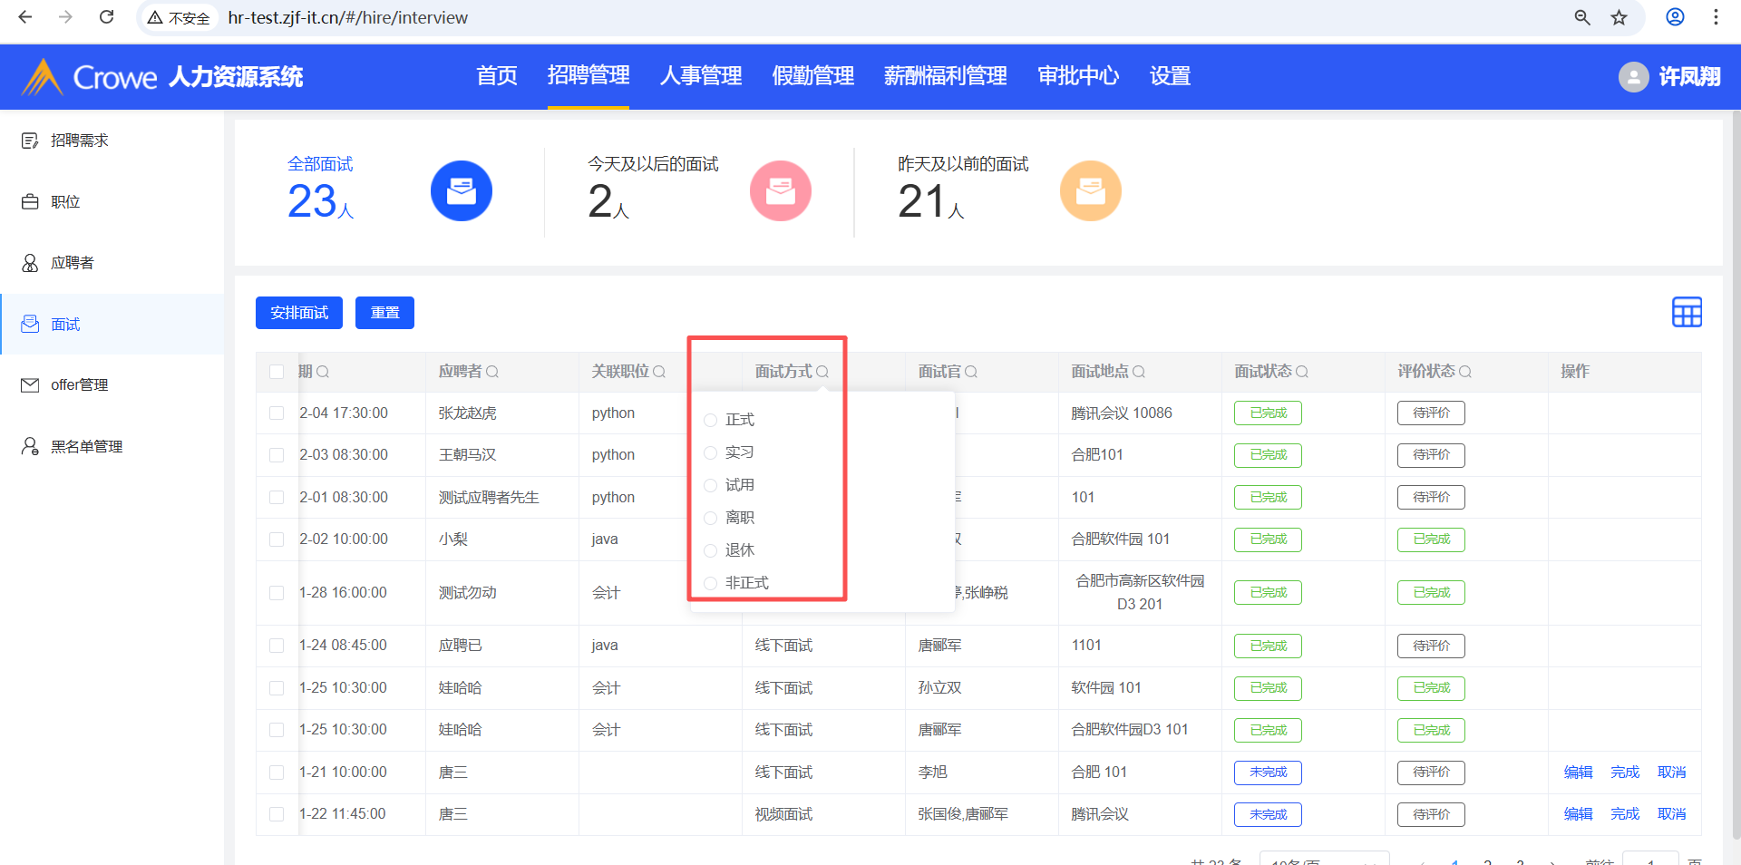This screenshot has width=1741, height=865.
Task: Click the pink upcoming interviews icon
Action: (780, 191)
